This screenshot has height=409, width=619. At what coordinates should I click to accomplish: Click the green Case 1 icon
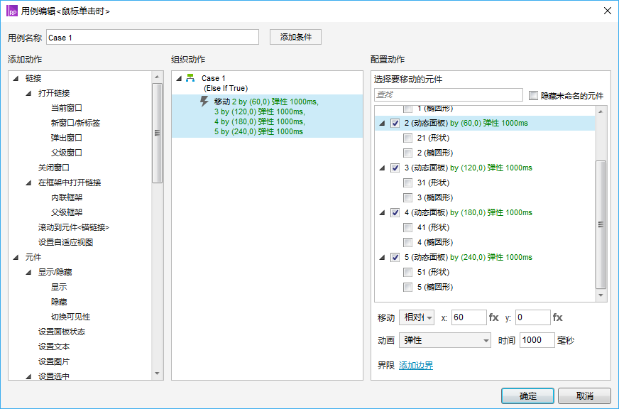pyautogui.click(x=190, y=79)
